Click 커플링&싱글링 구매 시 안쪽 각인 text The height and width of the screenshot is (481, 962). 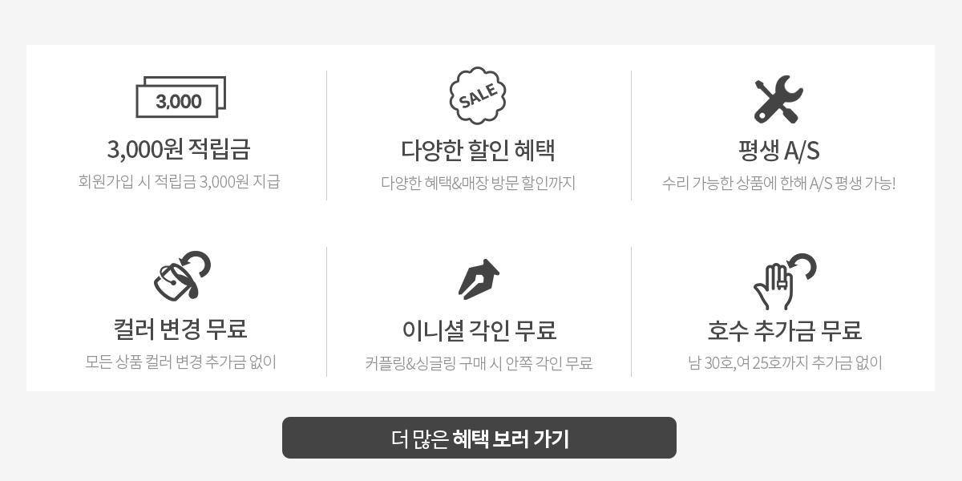pyautogui.click(x=479, y=363)
